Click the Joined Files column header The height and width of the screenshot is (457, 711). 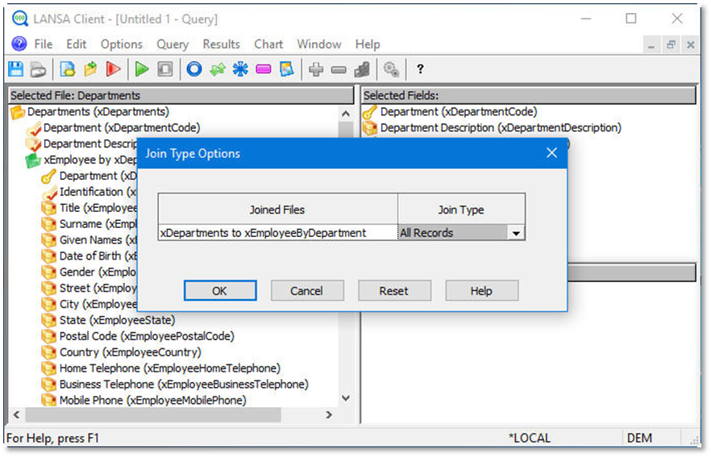[x=277, y=210]
